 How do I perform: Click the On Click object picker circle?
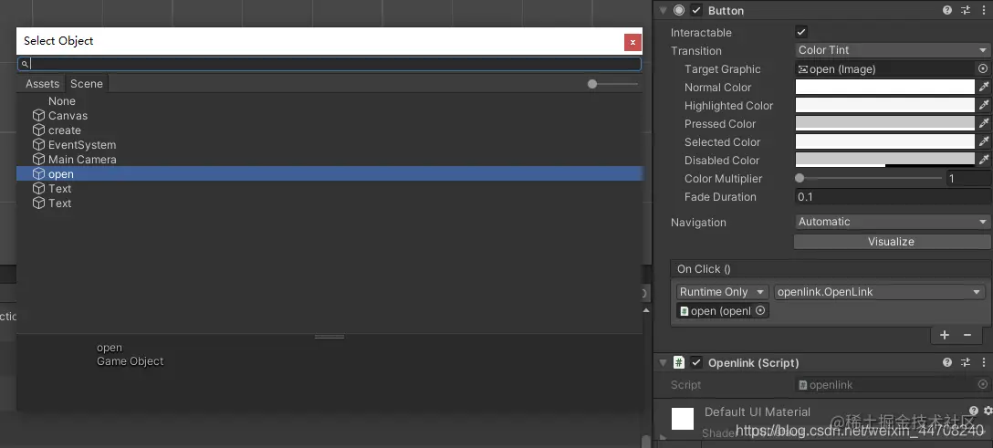(x=760, y=311)
